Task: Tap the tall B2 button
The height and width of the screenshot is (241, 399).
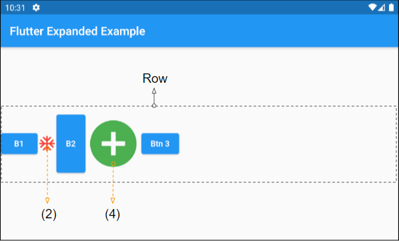Action: pyautogui.click(x=71, y=144)
